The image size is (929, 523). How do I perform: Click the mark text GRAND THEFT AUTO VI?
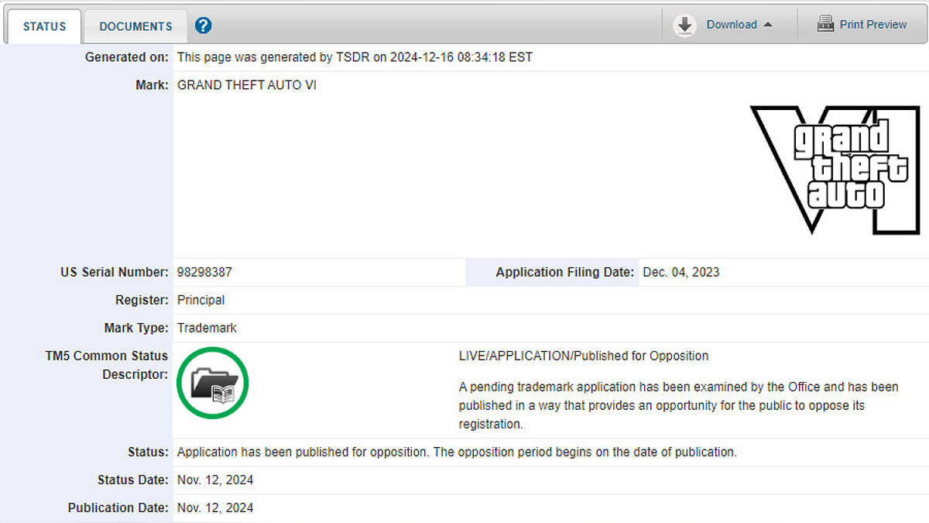click(246, 85)
